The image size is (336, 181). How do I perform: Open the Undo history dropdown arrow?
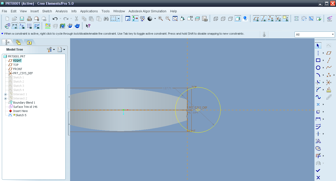[60, 19]
